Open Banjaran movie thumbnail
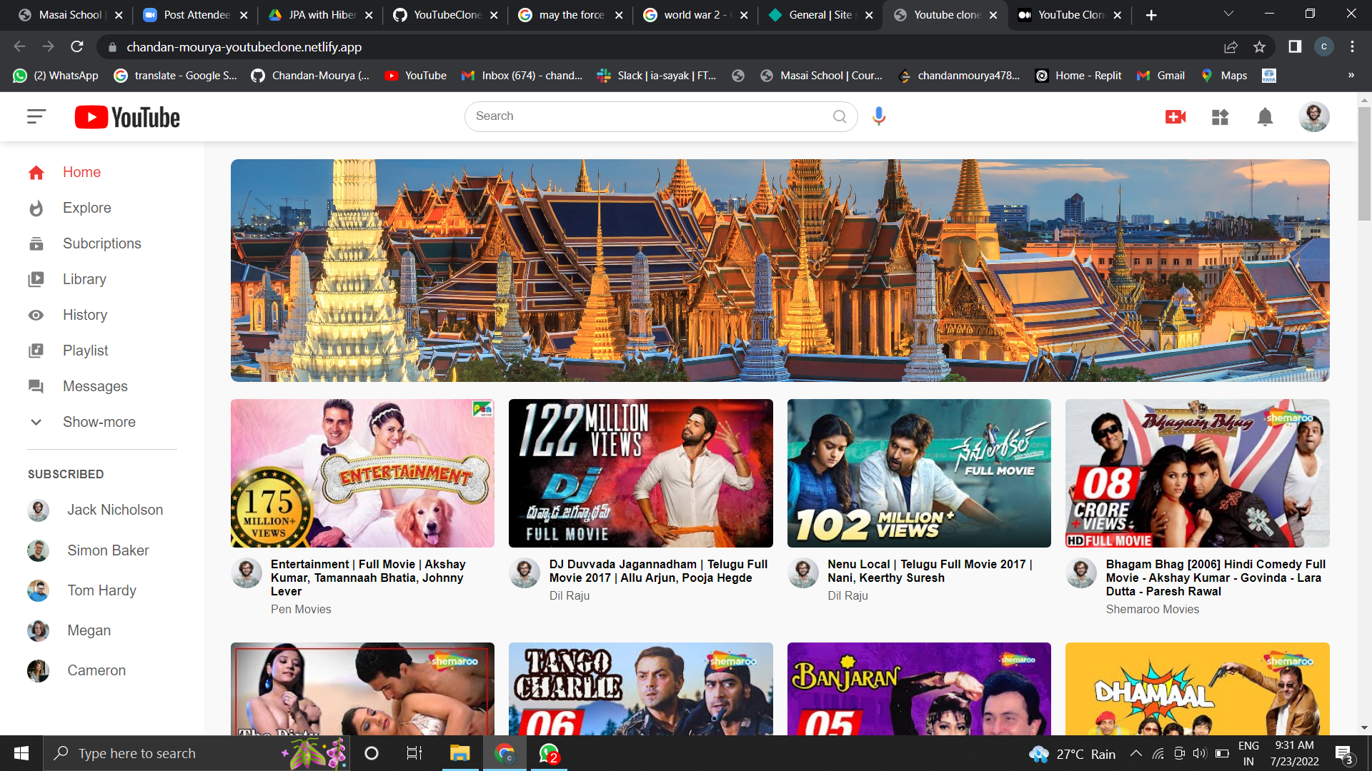The image size is (1372, 771). point(919,689)
